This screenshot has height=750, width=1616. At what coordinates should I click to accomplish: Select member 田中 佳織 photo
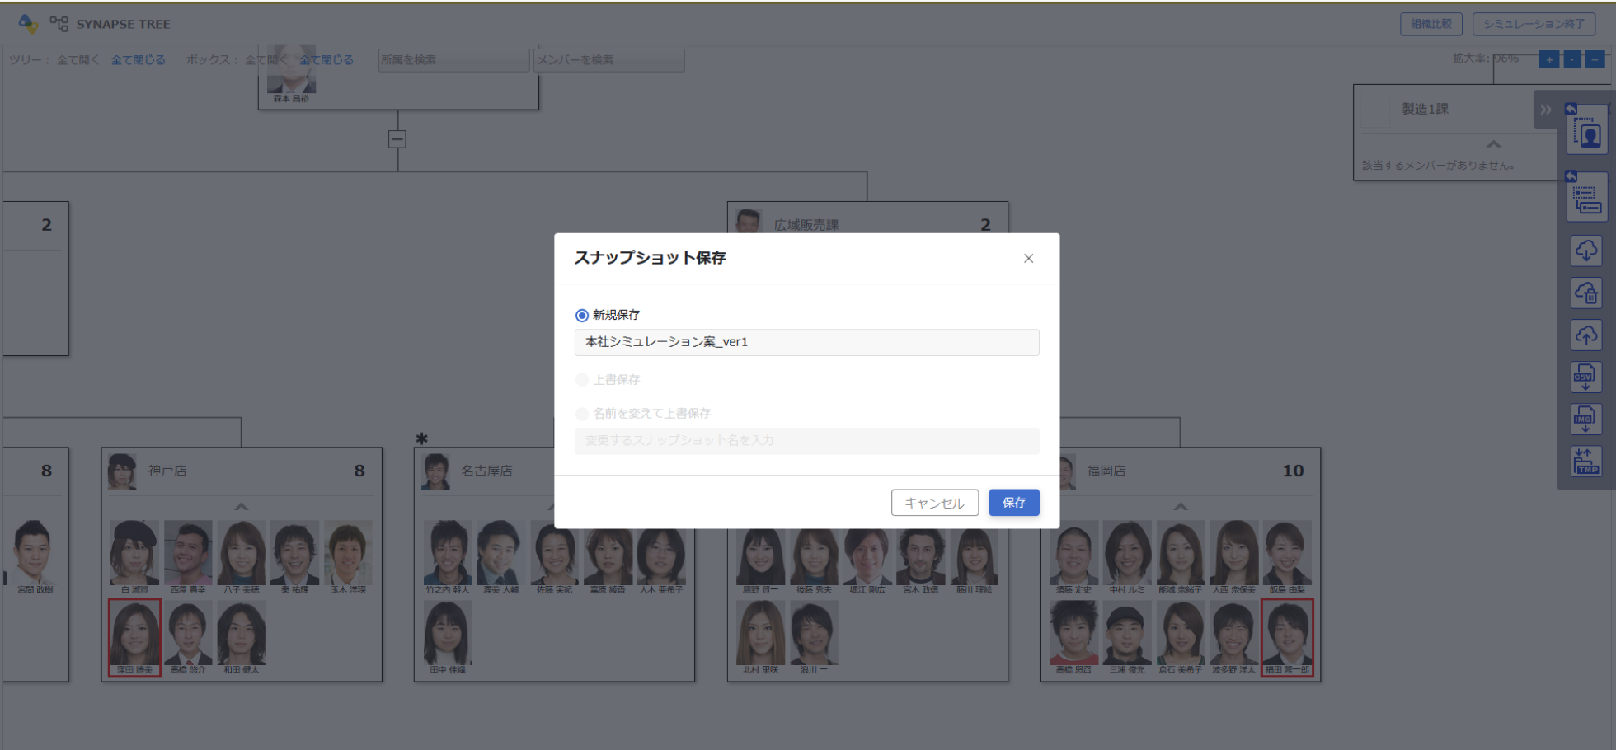pyautogui.click(x=448, y=632)
